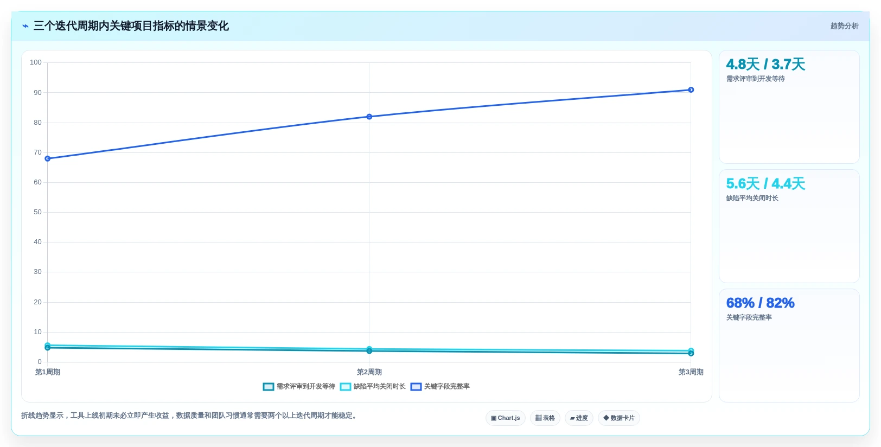Image resolution: width=881 pixels, height=447 pixels.
Task: Click legend text 缺陷平均关闭时长
Action: pyautogui.click(x=380, y=387)
